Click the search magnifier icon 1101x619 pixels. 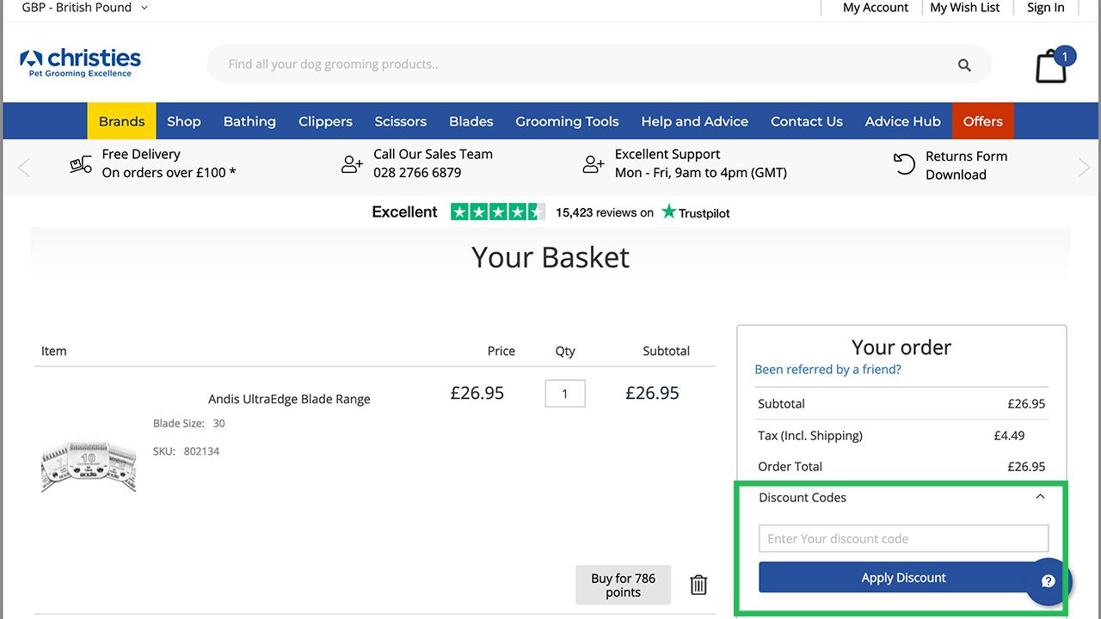pos(964,64)
